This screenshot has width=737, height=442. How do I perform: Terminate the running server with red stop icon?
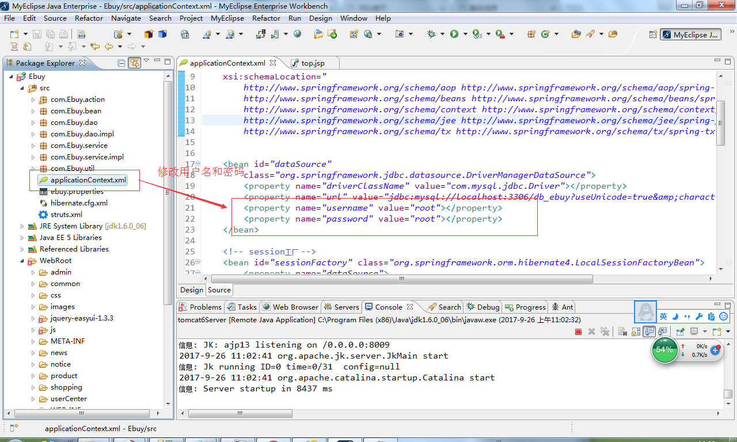tap(579, 331)
